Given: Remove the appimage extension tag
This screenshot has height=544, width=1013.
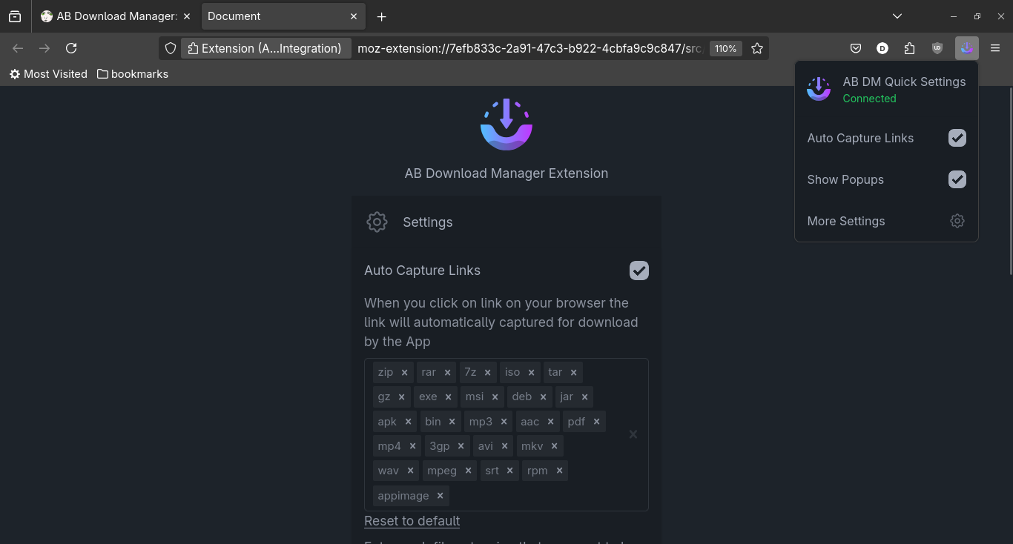Looking at the screenshot, I should click(440, 496).
